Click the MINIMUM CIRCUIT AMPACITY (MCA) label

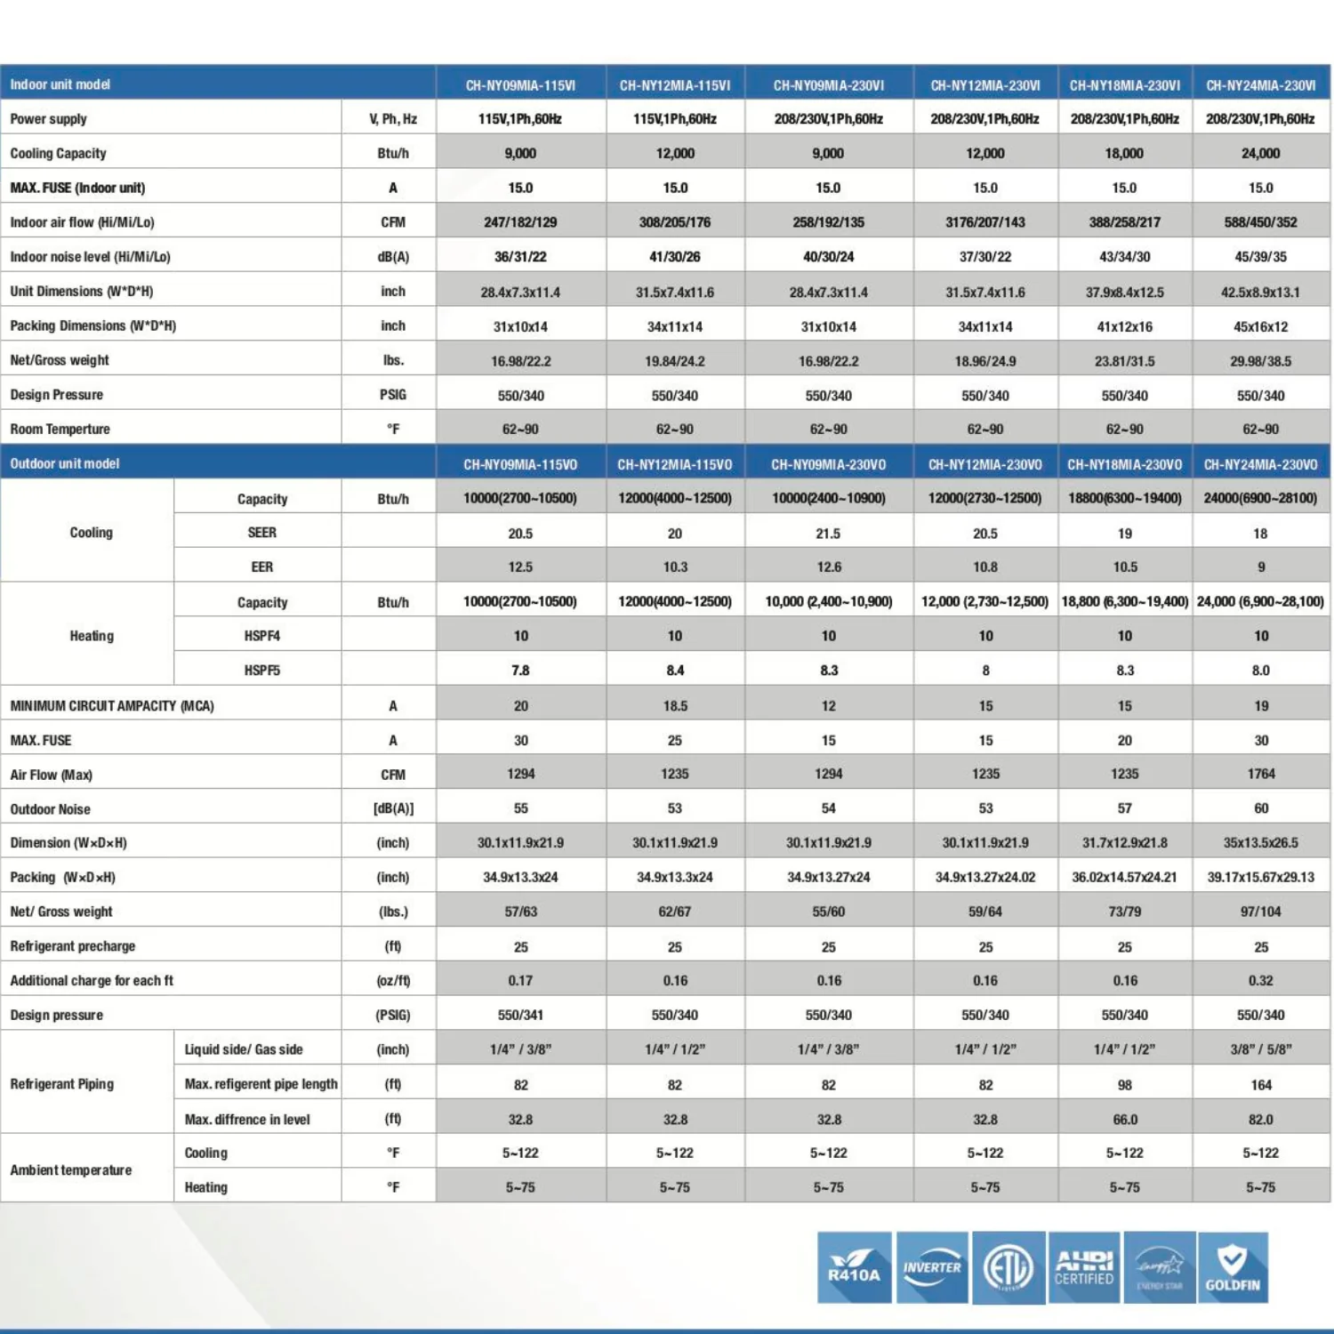click(112, 705)
